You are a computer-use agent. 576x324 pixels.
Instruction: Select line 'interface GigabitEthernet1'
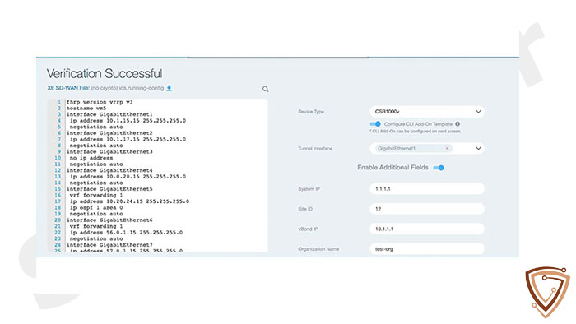(x=109, y=114)
